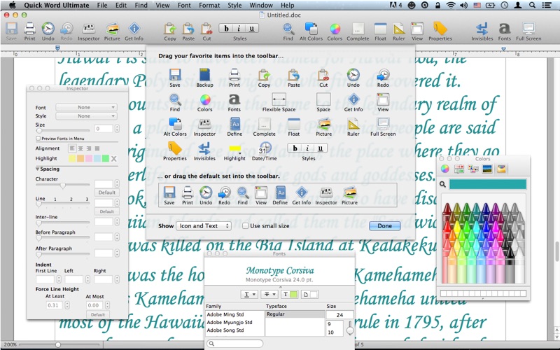Screen dimensions: 560x350
Task: Select the Flexible Space item in the customize sheet
Action: 279,99
